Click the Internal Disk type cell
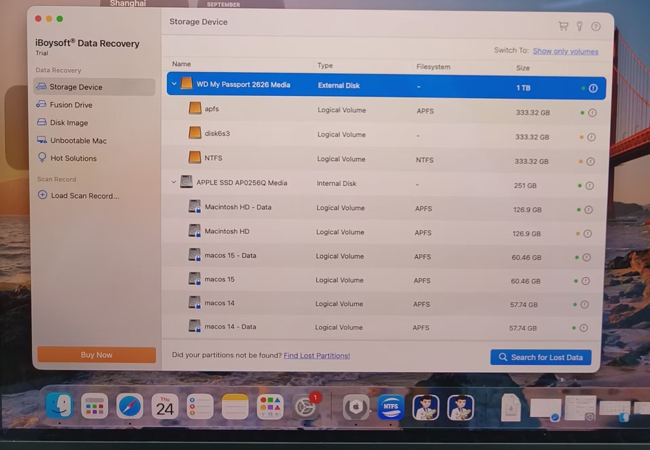The height and width of the screenshot is (450, 650). [336, 183]
